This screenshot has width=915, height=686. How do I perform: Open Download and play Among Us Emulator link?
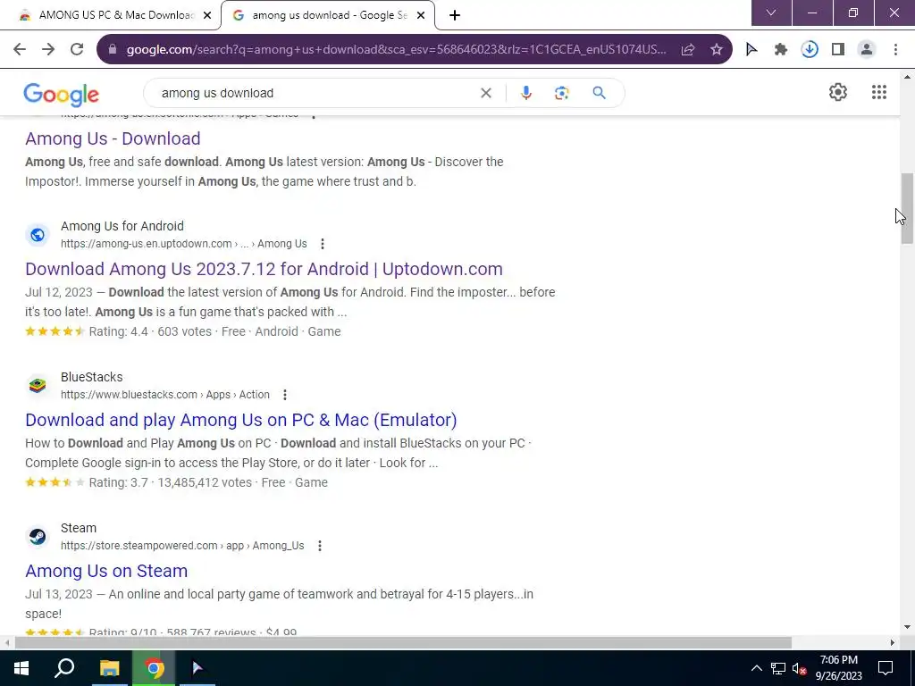coord(241,420)
